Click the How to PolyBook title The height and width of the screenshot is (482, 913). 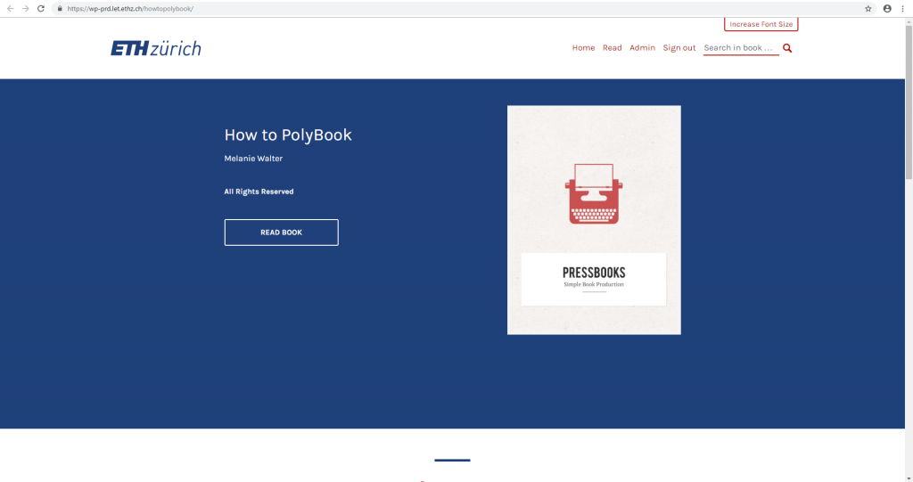pyautogui.click(x=288, y=135)
